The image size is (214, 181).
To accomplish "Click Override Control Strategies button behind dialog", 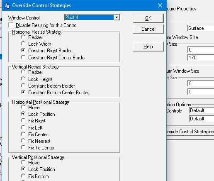I will coord(190,132).
